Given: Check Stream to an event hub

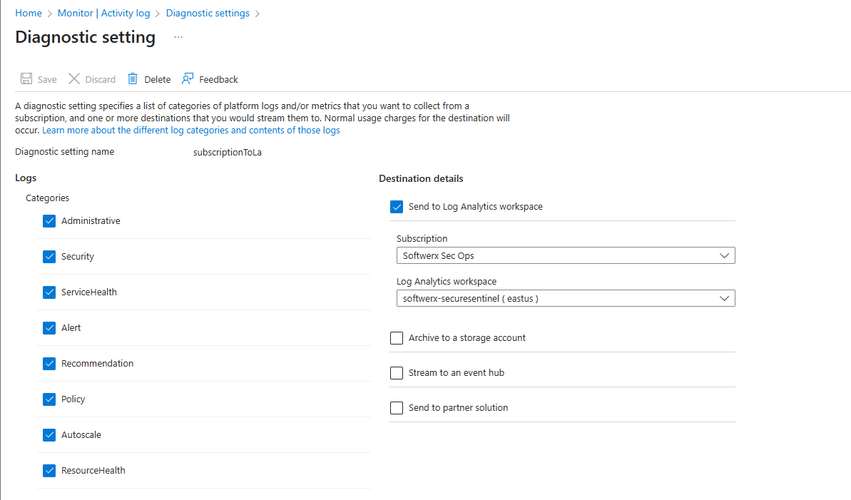Looking at the screenshot, I should point(397,373).
